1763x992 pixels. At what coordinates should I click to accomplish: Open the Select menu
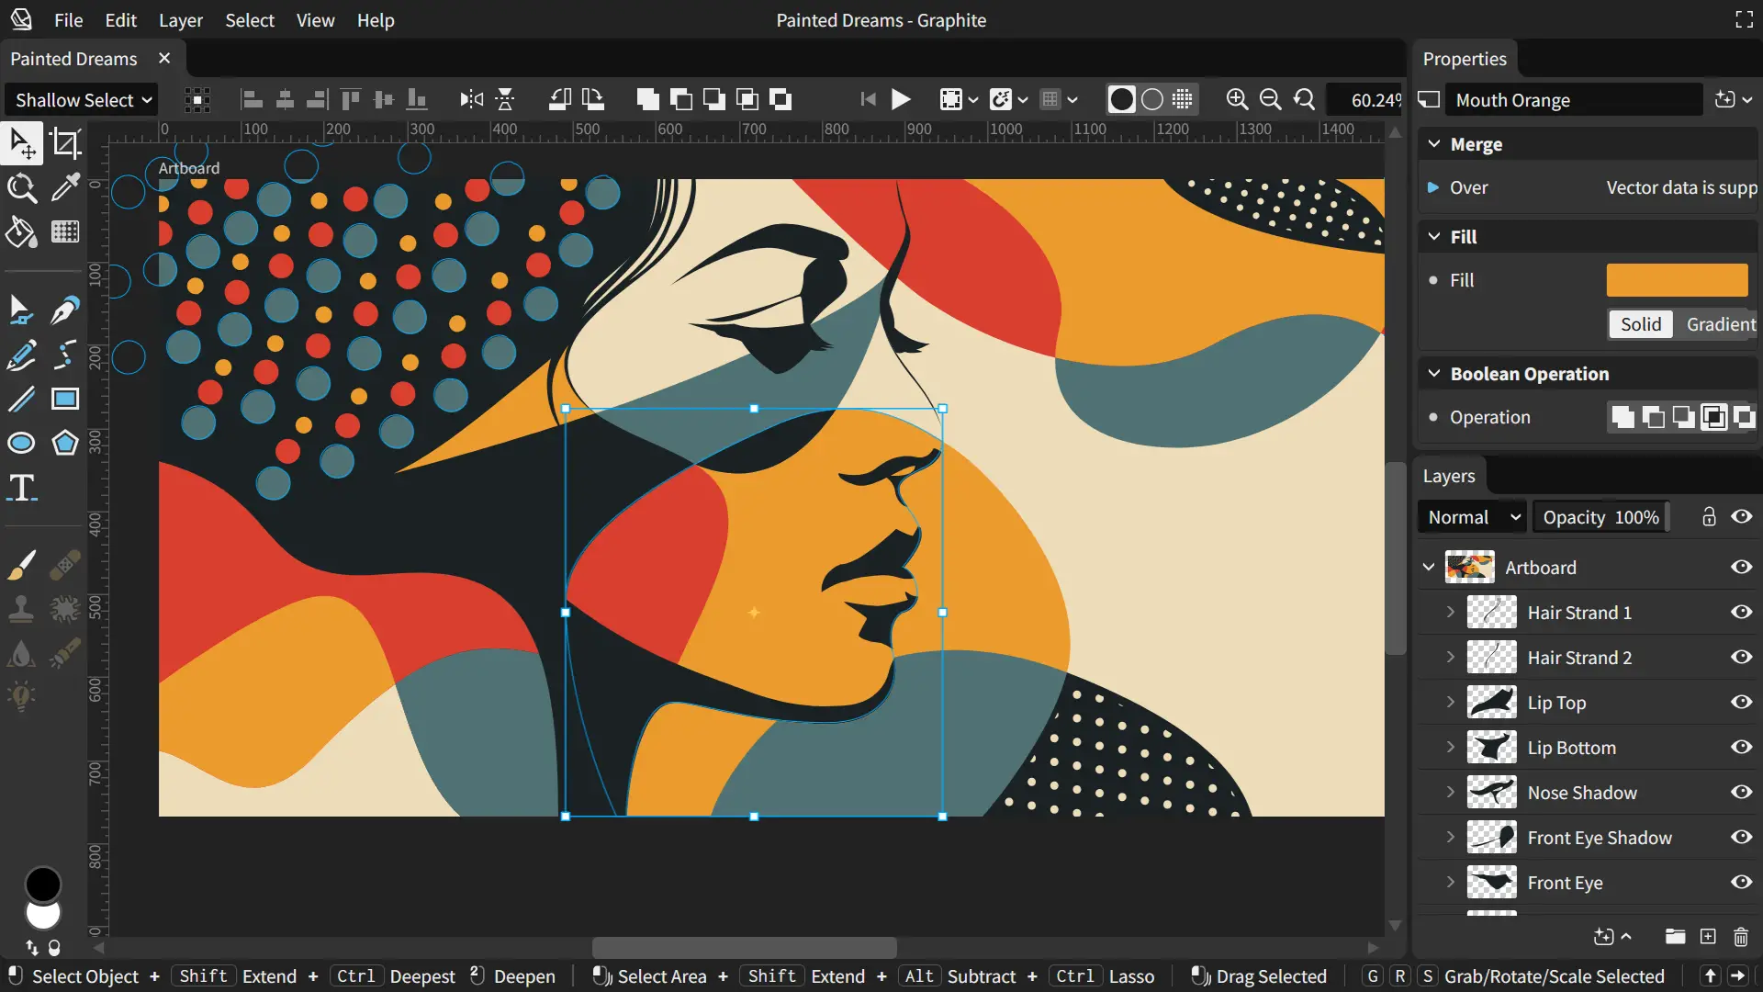pos(250,20)
